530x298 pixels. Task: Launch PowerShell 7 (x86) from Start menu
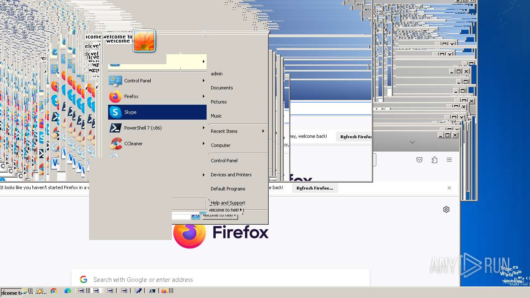(157, 128)
